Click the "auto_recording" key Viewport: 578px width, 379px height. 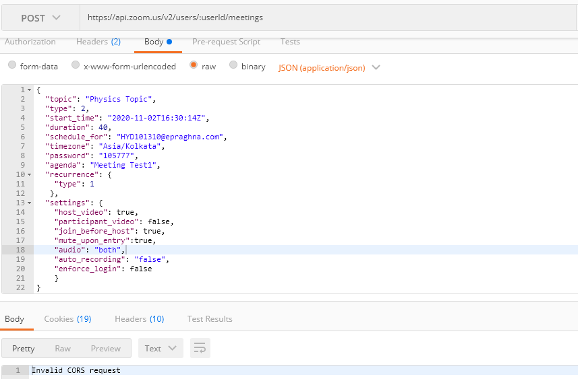coord(90,259)
